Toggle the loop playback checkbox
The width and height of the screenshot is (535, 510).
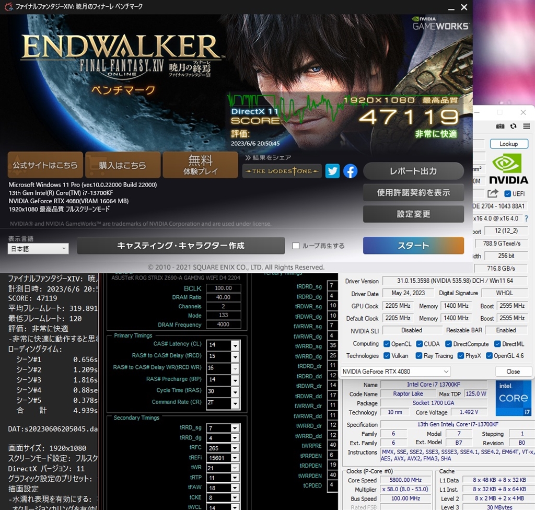click(296, 246)
